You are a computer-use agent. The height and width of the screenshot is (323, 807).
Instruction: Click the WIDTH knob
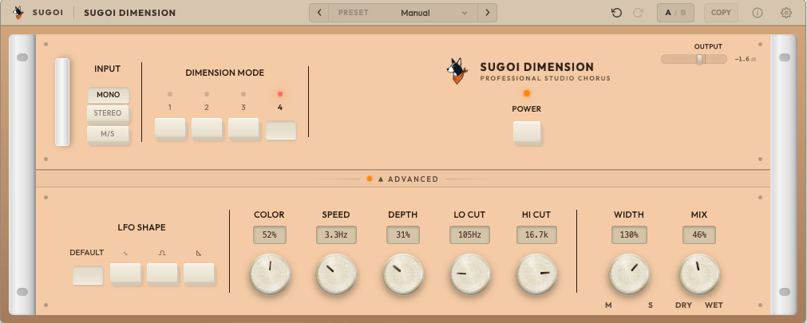pyautogui.click(x=630, y=274)
